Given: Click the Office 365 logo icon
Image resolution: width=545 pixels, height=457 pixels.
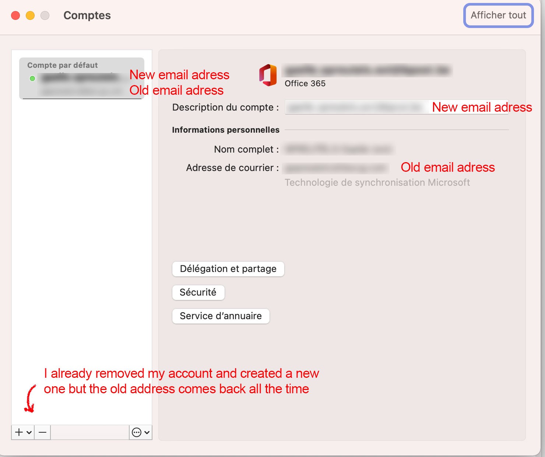Looking at the screenshot, I should tap(268, 75).
